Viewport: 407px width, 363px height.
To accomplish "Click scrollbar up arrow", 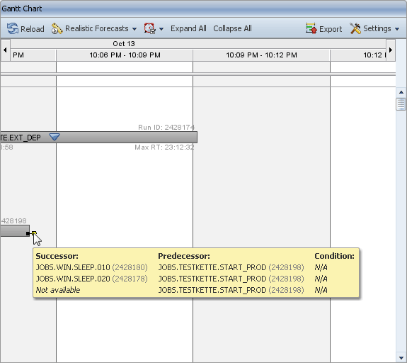I will [x=401, y=92].
